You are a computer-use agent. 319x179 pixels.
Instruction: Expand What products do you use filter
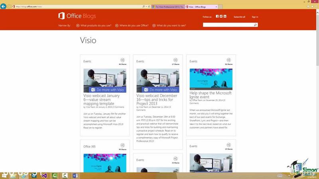(94, 25)
